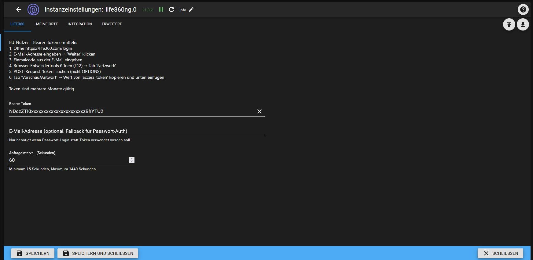This screenshot has height=260, width=533.
Task: Click the E-Mail-Adresse input field
Action: 137,131
